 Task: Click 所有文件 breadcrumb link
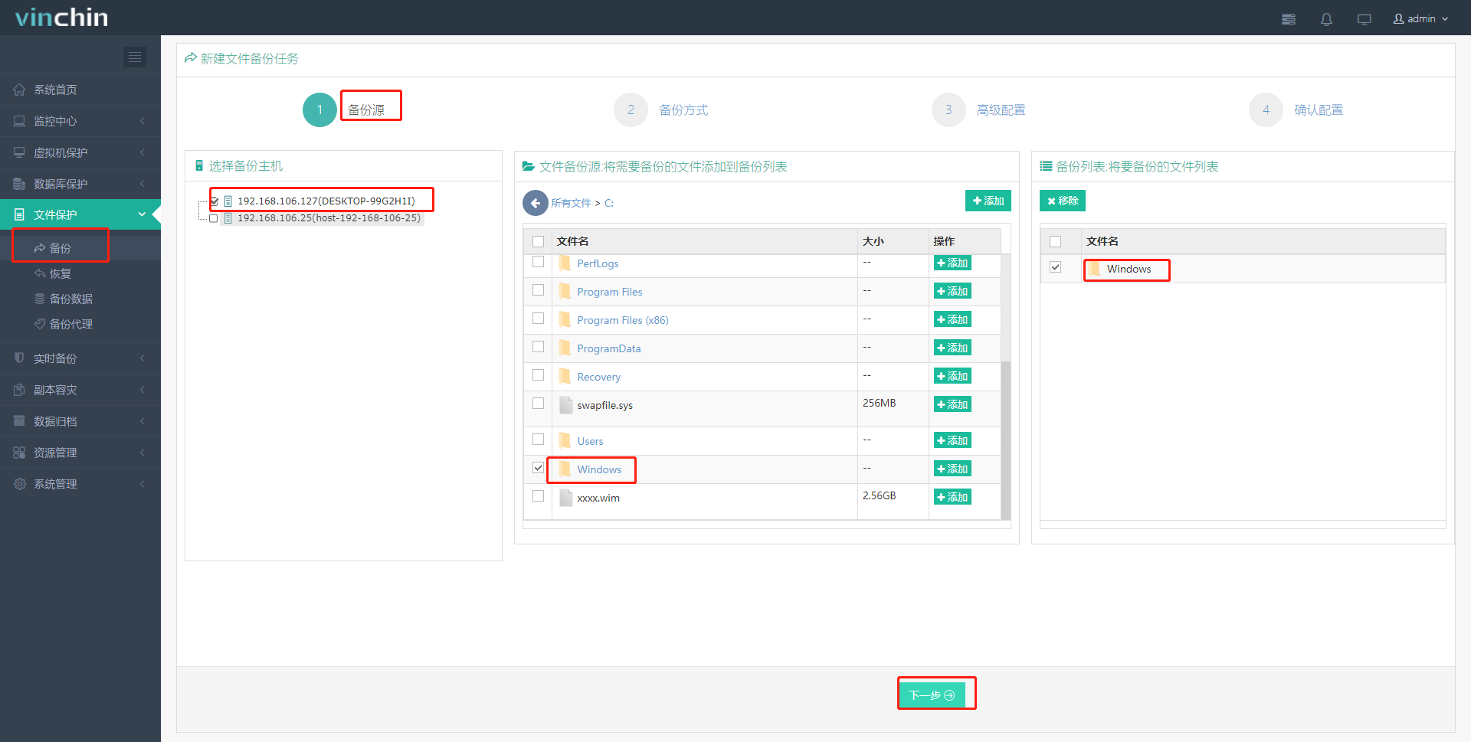(571, 203)
